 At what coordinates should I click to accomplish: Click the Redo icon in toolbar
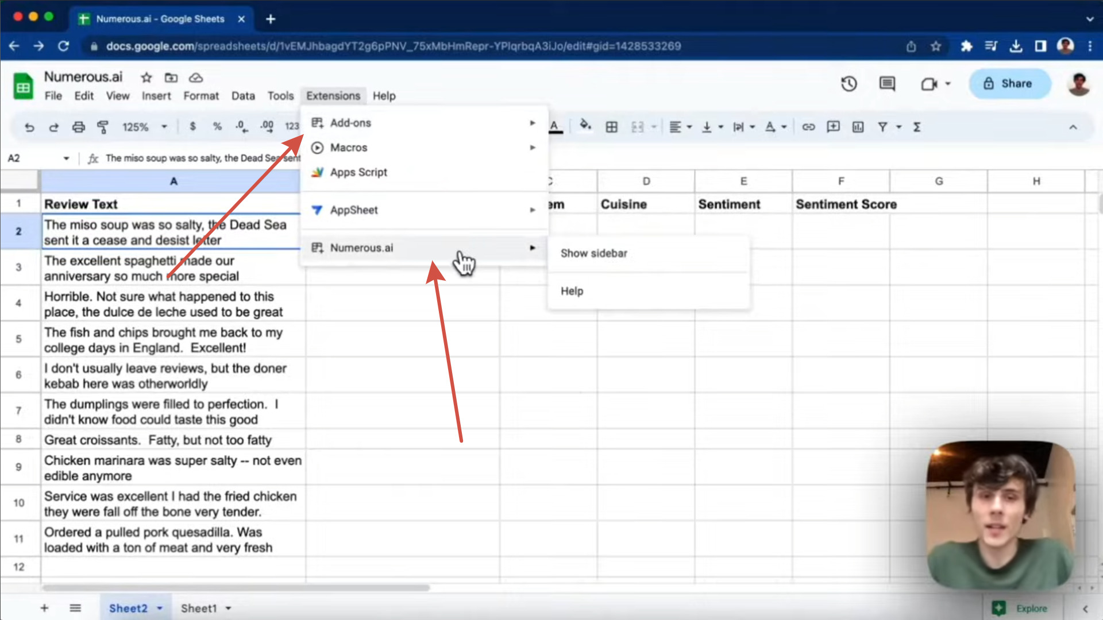pos(53,127)
